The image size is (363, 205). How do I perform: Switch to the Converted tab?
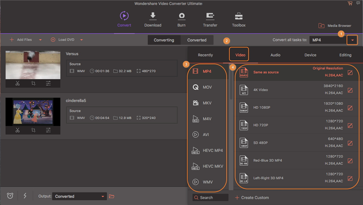[197, 40]
